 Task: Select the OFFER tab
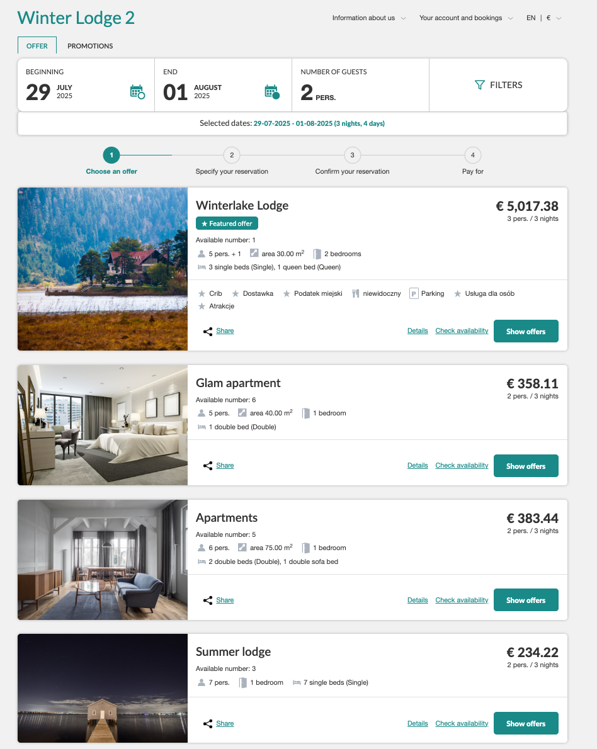coord(37,46)
